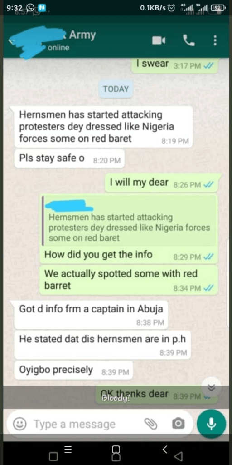Tap the Android back triangle navigation button

(179, 455)
